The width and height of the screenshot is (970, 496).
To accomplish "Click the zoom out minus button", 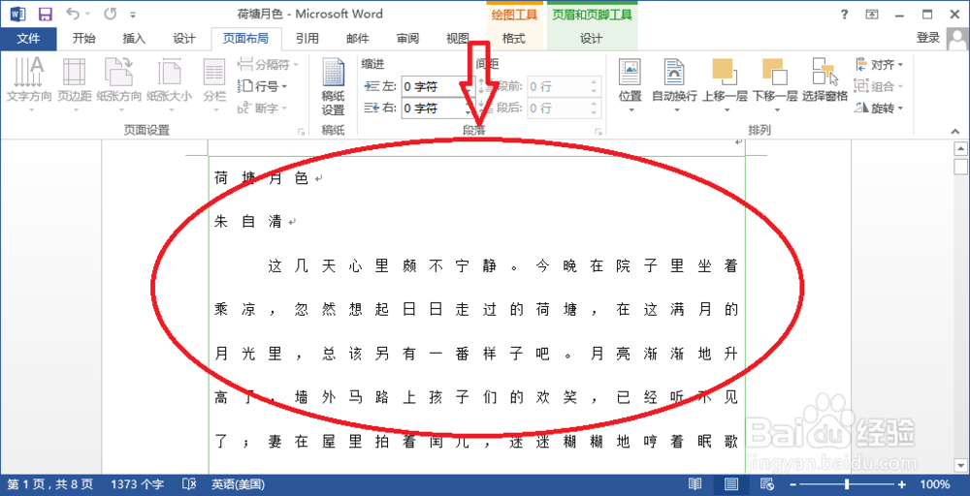I will [x=792, y=485].
